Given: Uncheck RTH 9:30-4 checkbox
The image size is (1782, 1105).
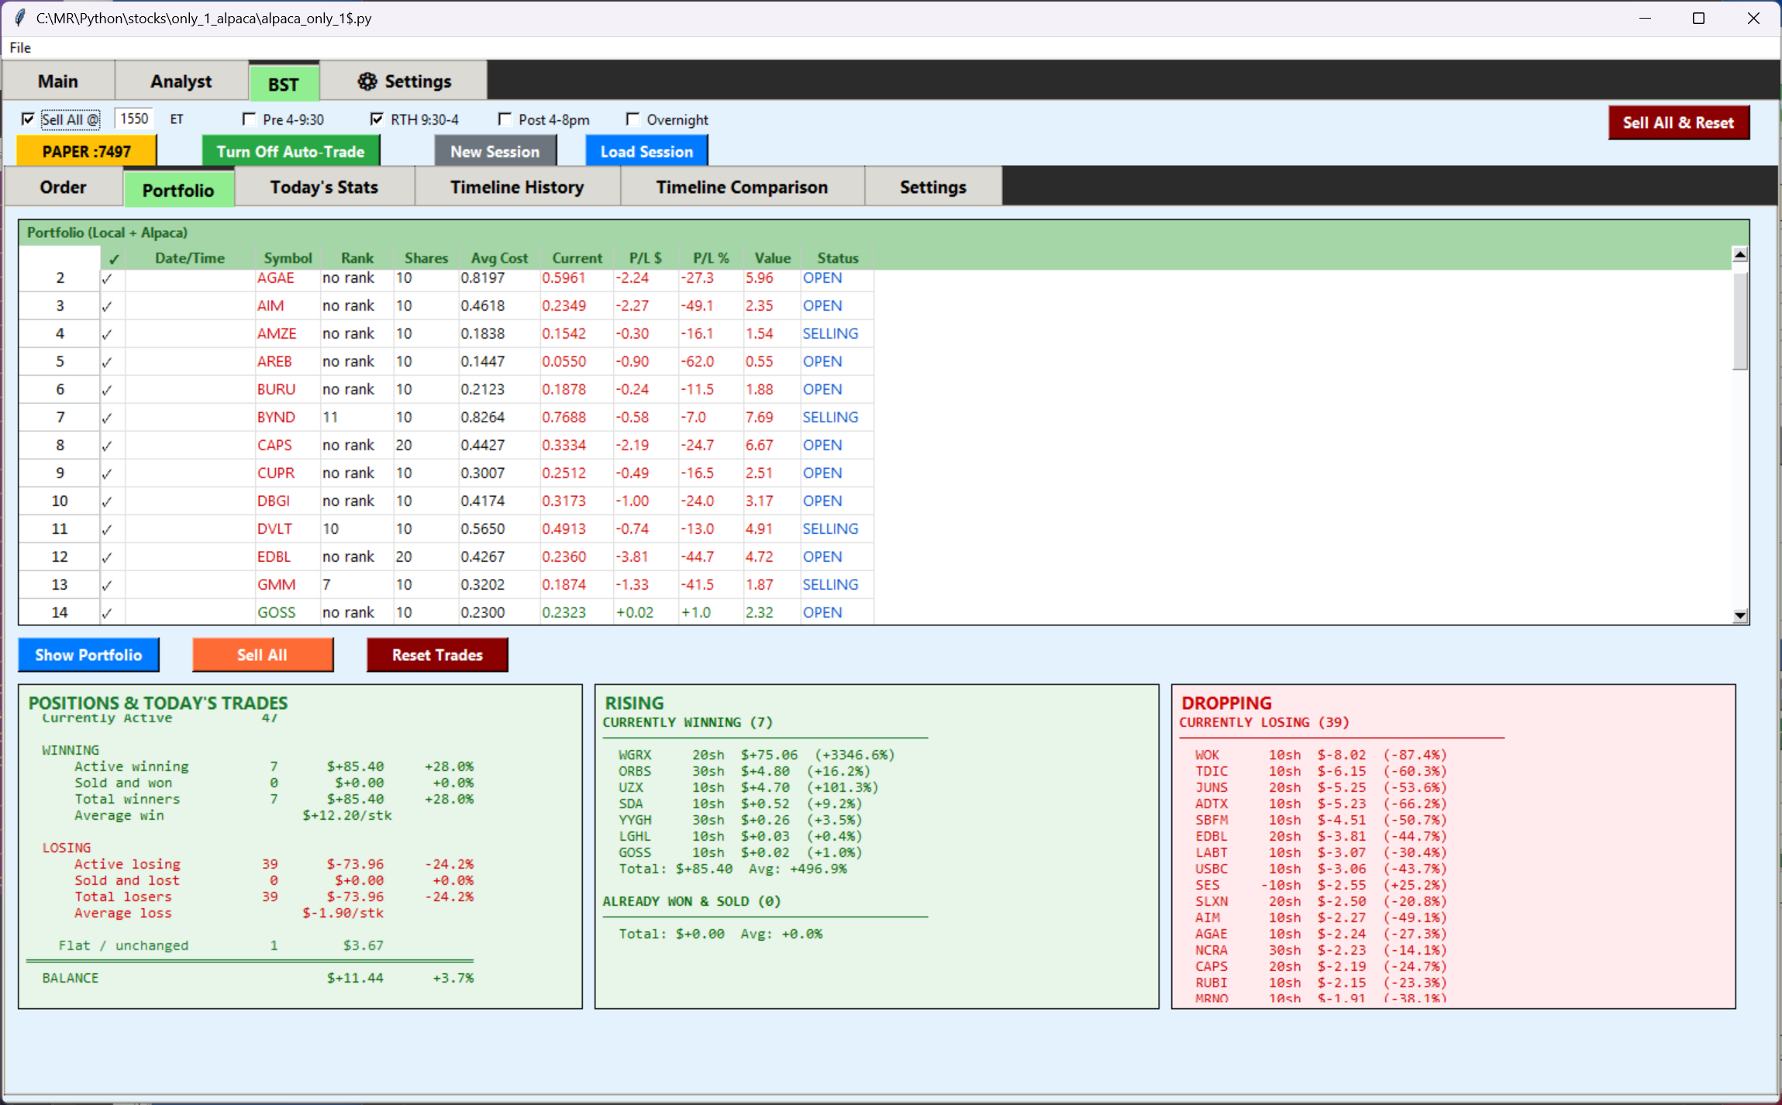Looking at the screenshot, I should [x=377, y=119].
